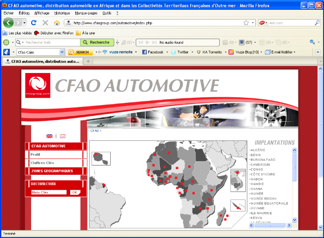This screenshot has width=324, height=238.
Task: Open the Les plus visités bookmark
Action: 17,33
